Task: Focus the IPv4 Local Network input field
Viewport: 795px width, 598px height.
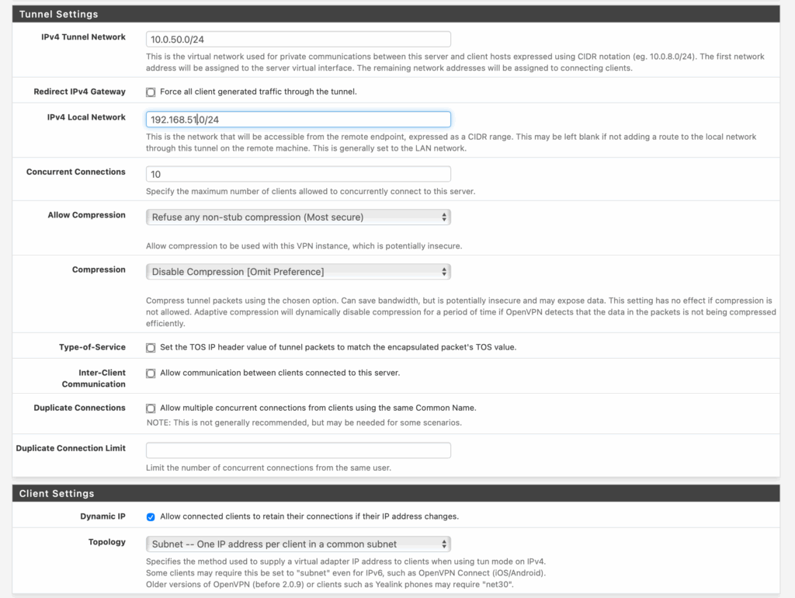Action: click(298, 120)
